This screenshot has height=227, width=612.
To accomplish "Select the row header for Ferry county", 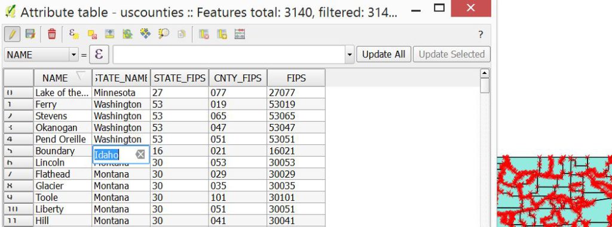I will click(19, 104).
